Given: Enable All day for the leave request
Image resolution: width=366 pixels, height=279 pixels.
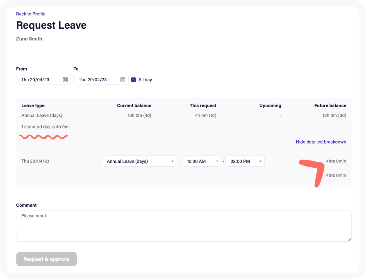Looking at the screenshot, I should (x=133, y=80).
